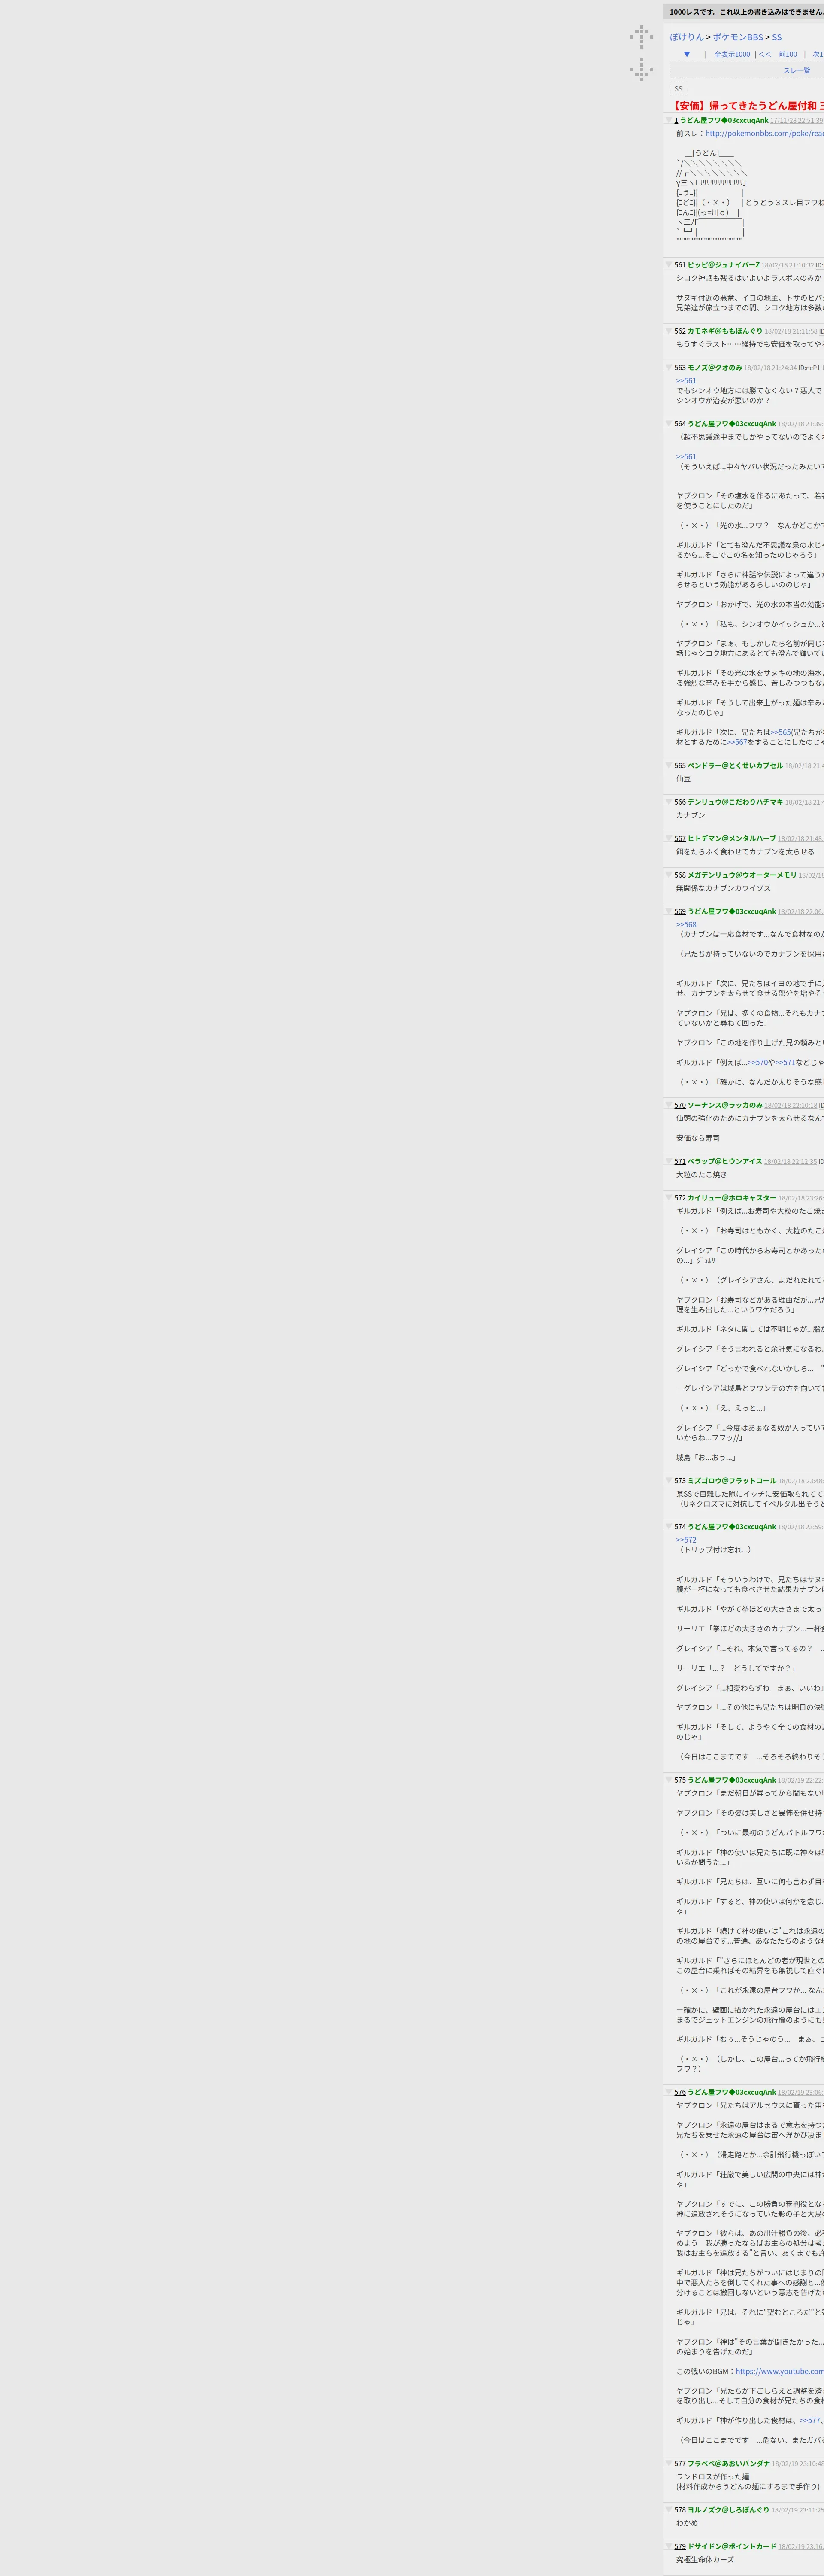Click post number 575 link
Viewport: 824px width, 2576px height.
[x=680, y=1780]
